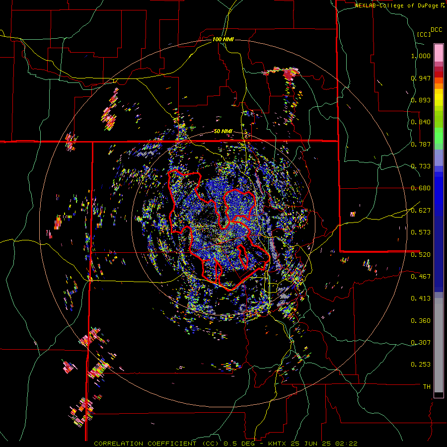Click the DCC legend header label
Viewport: 447px width, 447px height.
436,30
